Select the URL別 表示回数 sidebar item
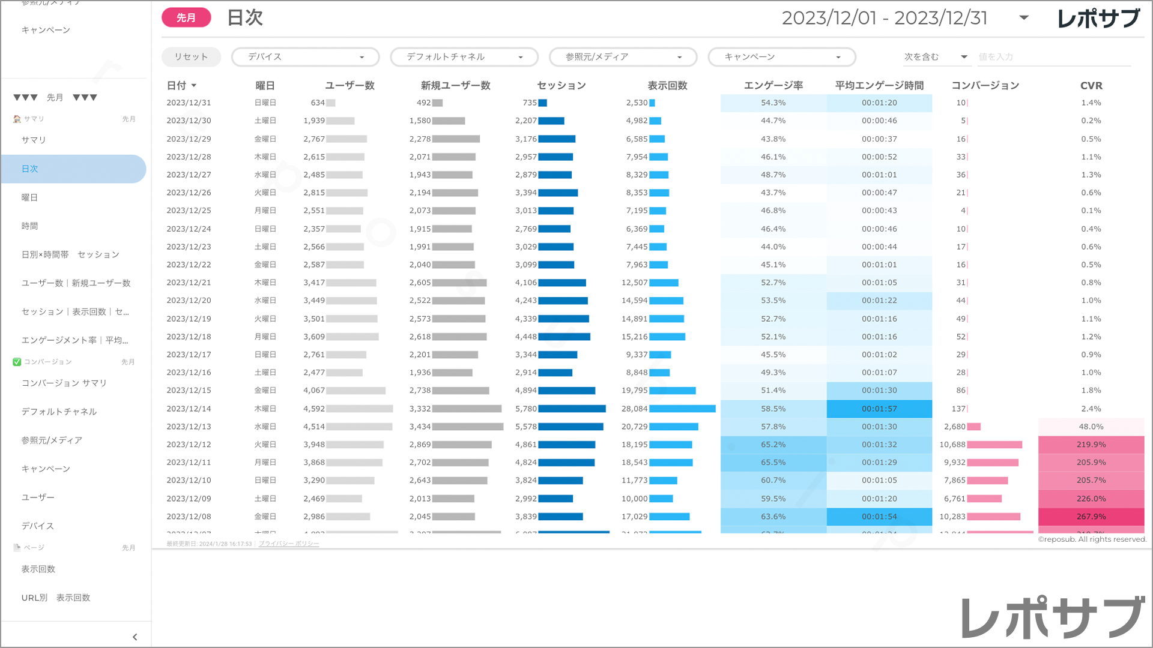Screen dimensions: 1153x648 click(x=56, y=598)
